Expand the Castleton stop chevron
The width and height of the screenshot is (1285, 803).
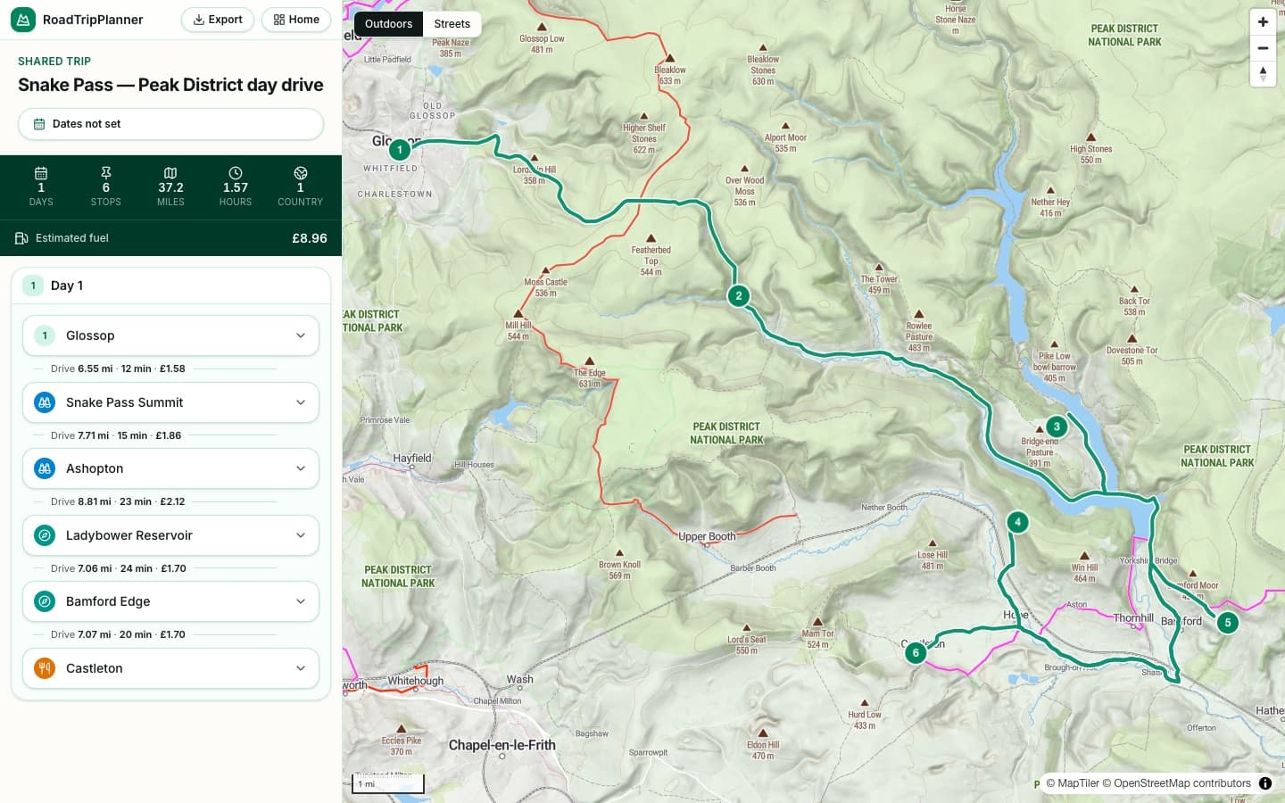(x=301, y=668)
